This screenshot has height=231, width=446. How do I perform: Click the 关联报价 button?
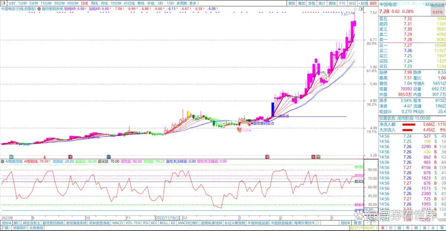pos(20,228)
